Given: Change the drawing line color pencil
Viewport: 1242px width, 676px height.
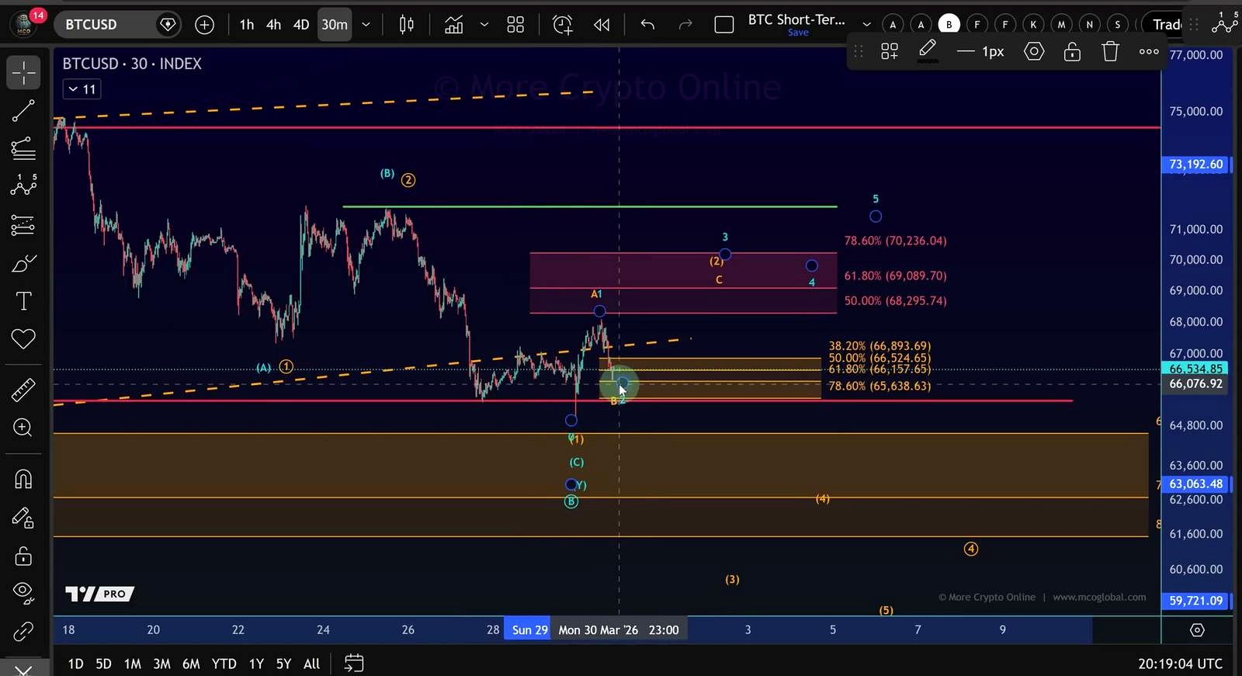Looking at the screenshot, I should [x=928, y=52].
